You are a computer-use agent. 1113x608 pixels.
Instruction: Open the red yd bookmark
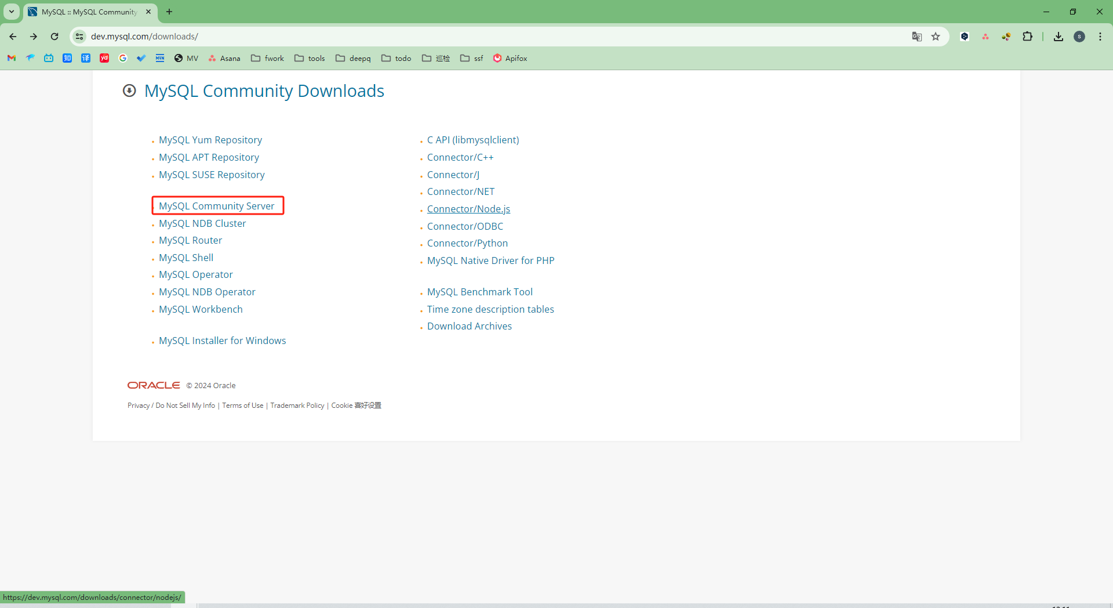coord(104,58)
